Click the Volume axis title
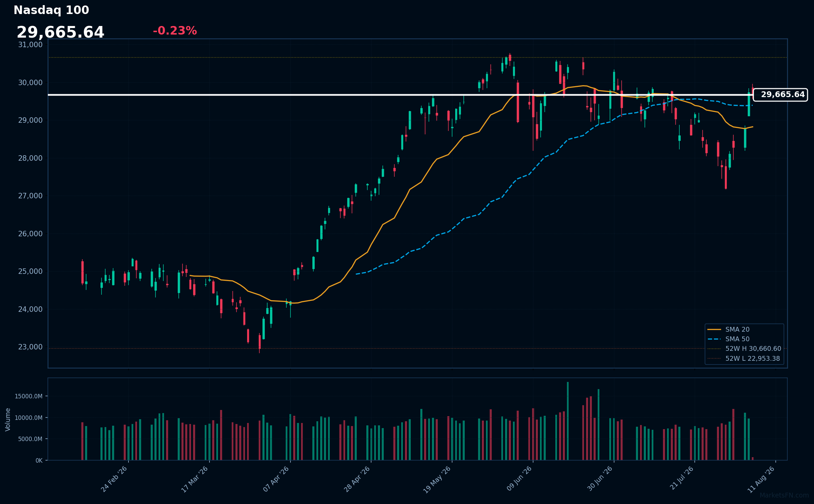The height and width of the screenshot is (504, 814). (x=8, y=420)
